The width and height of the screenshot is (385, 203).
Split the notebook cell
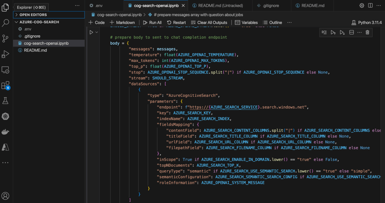coord(352,33)
